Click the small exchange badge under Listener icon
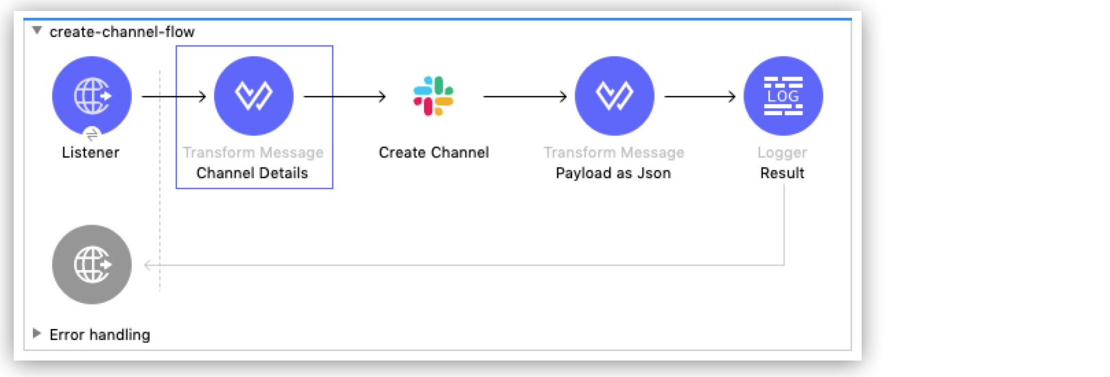Image resolution: width=1110 pixels, height=377 pixels. point(91,135)
